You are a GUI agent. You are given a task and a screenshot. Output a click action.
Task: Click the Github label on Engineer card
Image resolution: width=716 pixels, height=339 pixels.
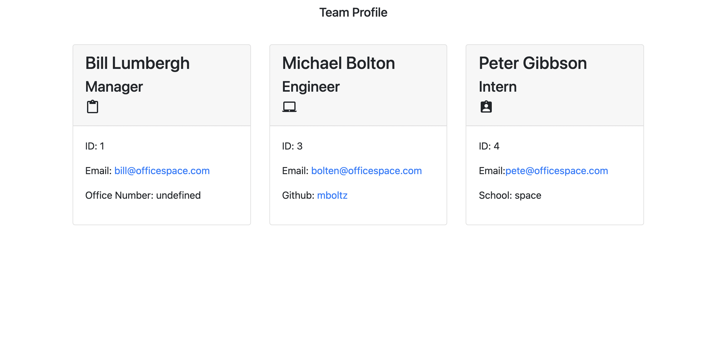point(297,195)
